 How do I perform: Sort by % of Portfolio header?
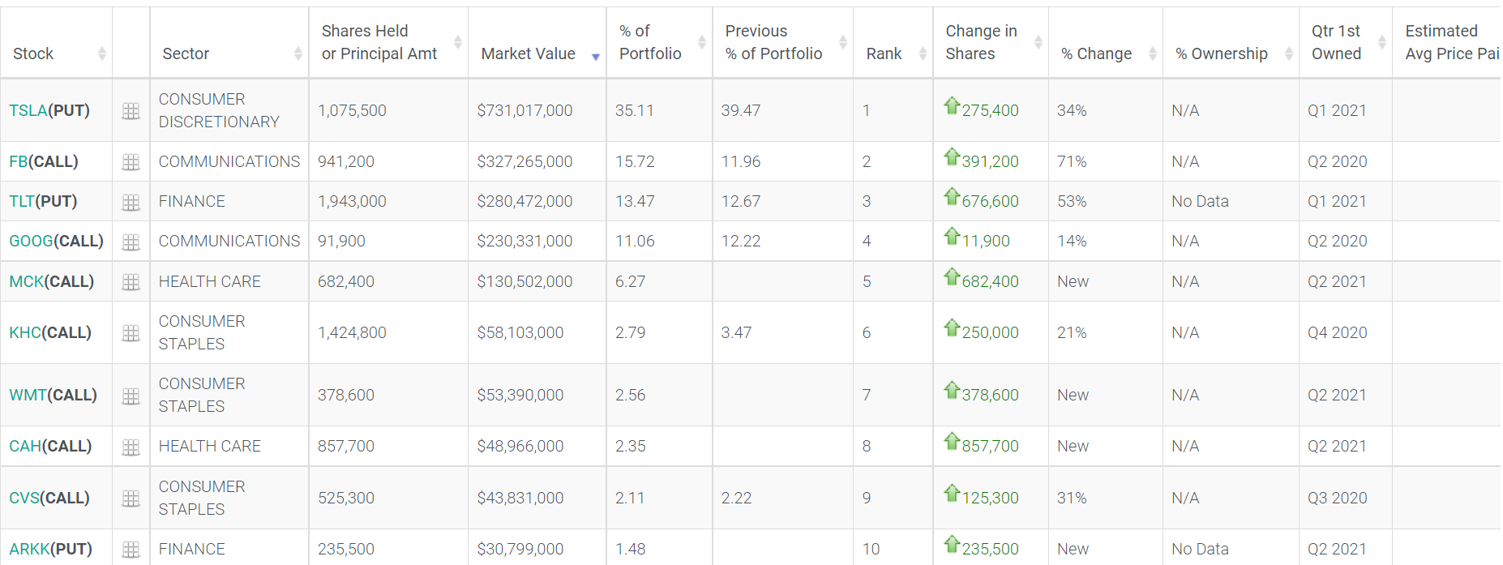click(x=650, y=42)
